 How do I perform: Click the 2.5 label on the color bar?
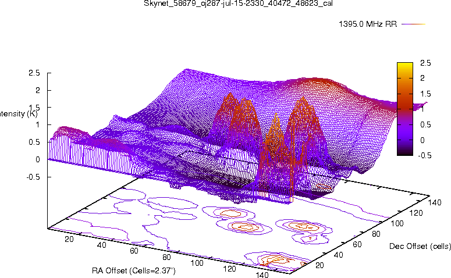(x=425, y=63)
